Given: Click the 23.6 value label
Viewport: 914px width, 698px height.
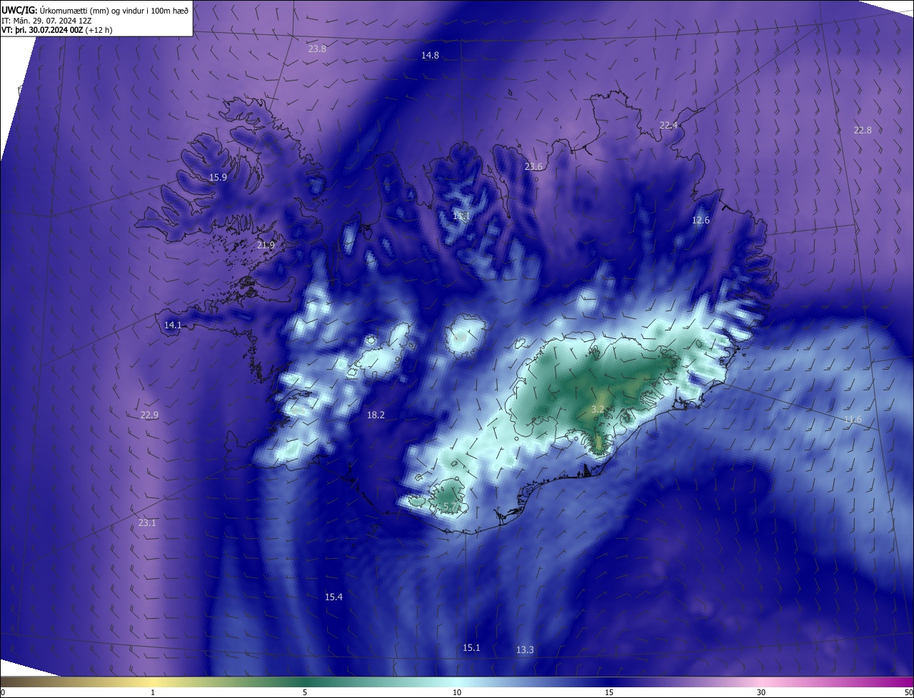Looking at the screenshot, I should click(x=533, y=167).
